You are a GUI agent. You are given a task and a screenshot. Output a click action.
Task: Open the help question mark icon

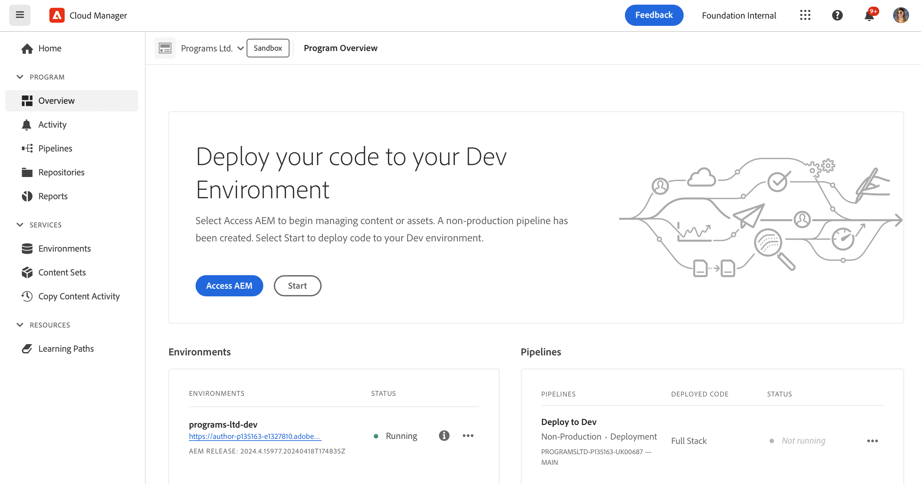tap(837, 15)
